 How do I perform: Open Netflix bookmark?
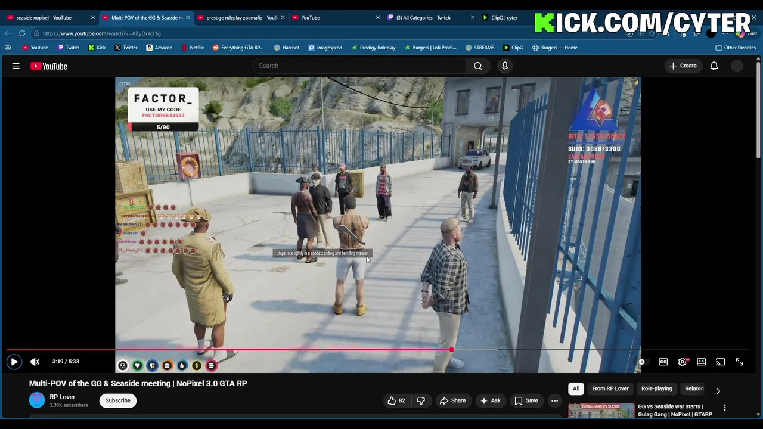193,48
